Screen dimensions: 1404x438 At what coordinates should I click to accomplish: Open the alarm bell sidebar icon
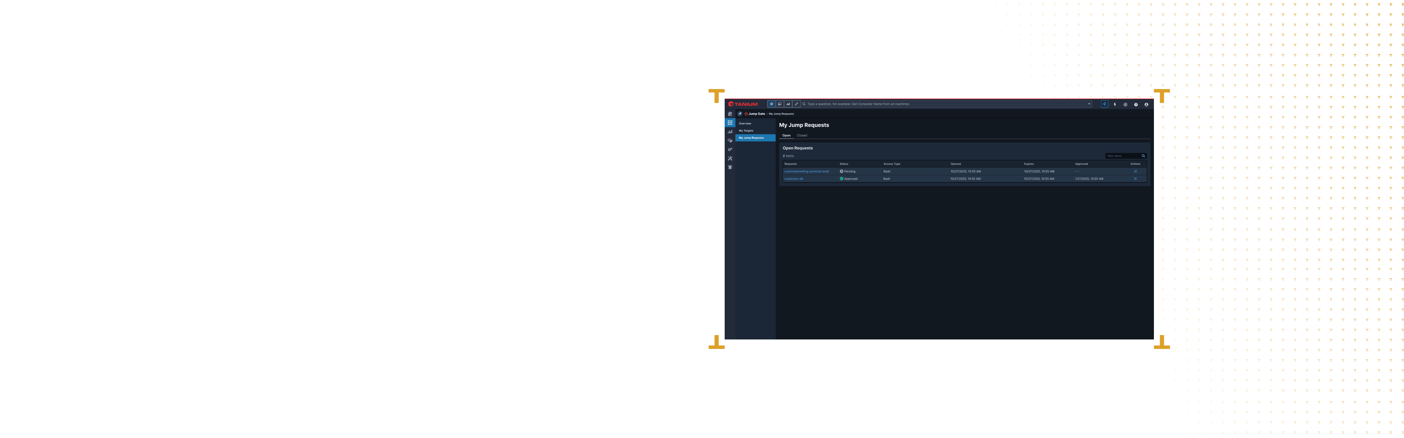(x=730, y=167)
